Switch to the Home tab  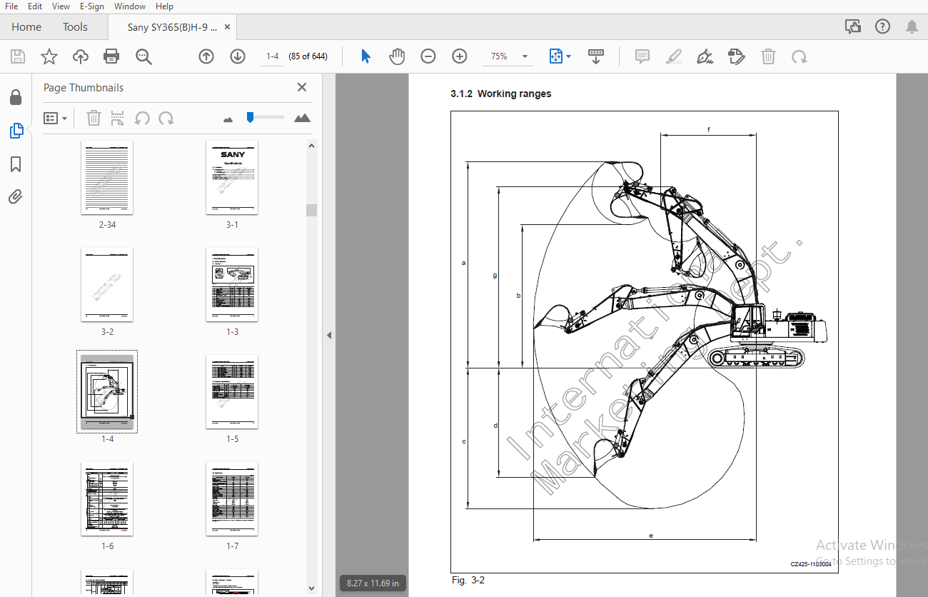coord(26,27)
